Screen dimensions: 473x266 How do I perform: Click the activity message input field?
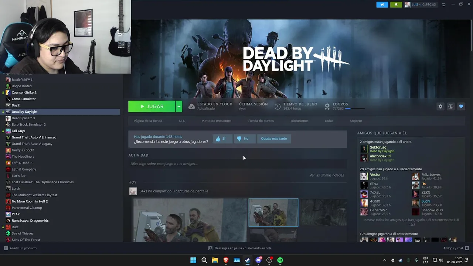click(237, 164)
